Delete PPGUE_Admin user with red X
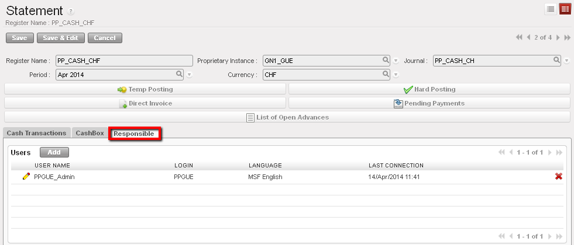Viewport: 574px width, 245px height. pyautogui.click(x=559, y=177)
